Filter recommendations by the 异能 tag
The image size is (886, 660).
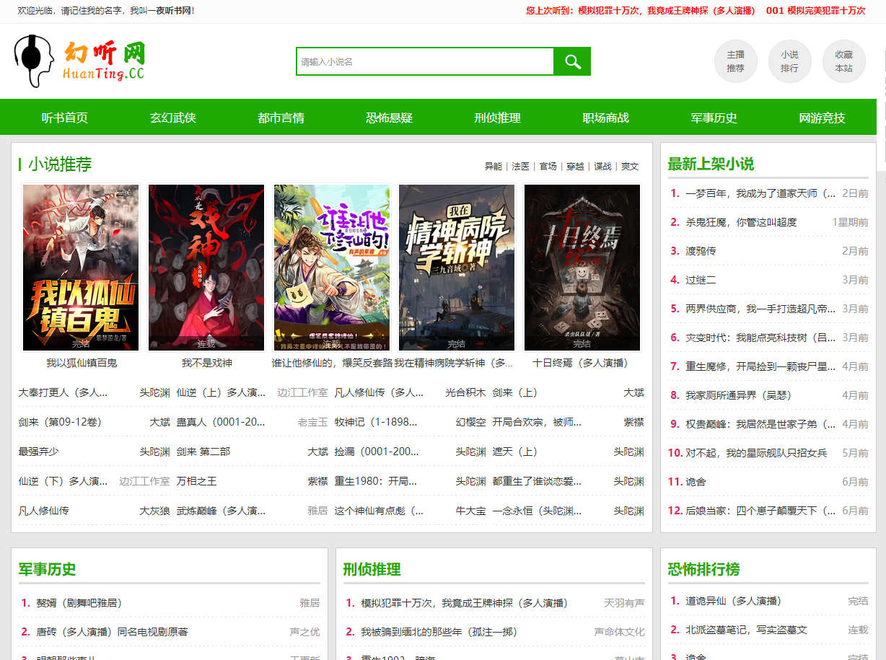[494, 166]
